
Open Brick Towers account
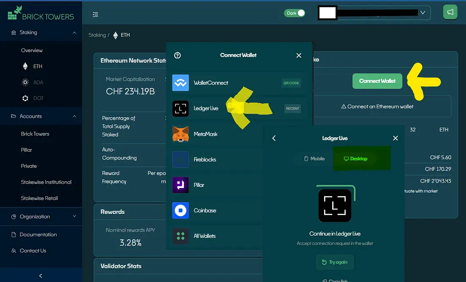click(x=35, y=134)
